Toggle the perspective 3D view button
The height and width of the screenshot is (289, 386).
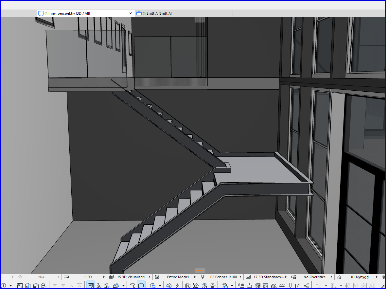coord(141,286)
